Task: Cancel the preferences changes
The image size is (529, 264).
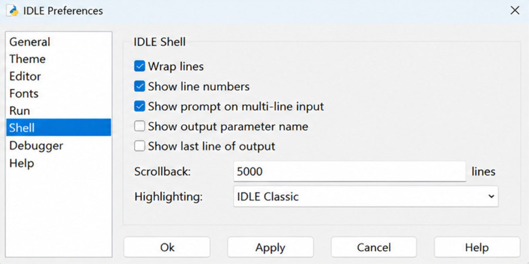Action: [374, 247]
